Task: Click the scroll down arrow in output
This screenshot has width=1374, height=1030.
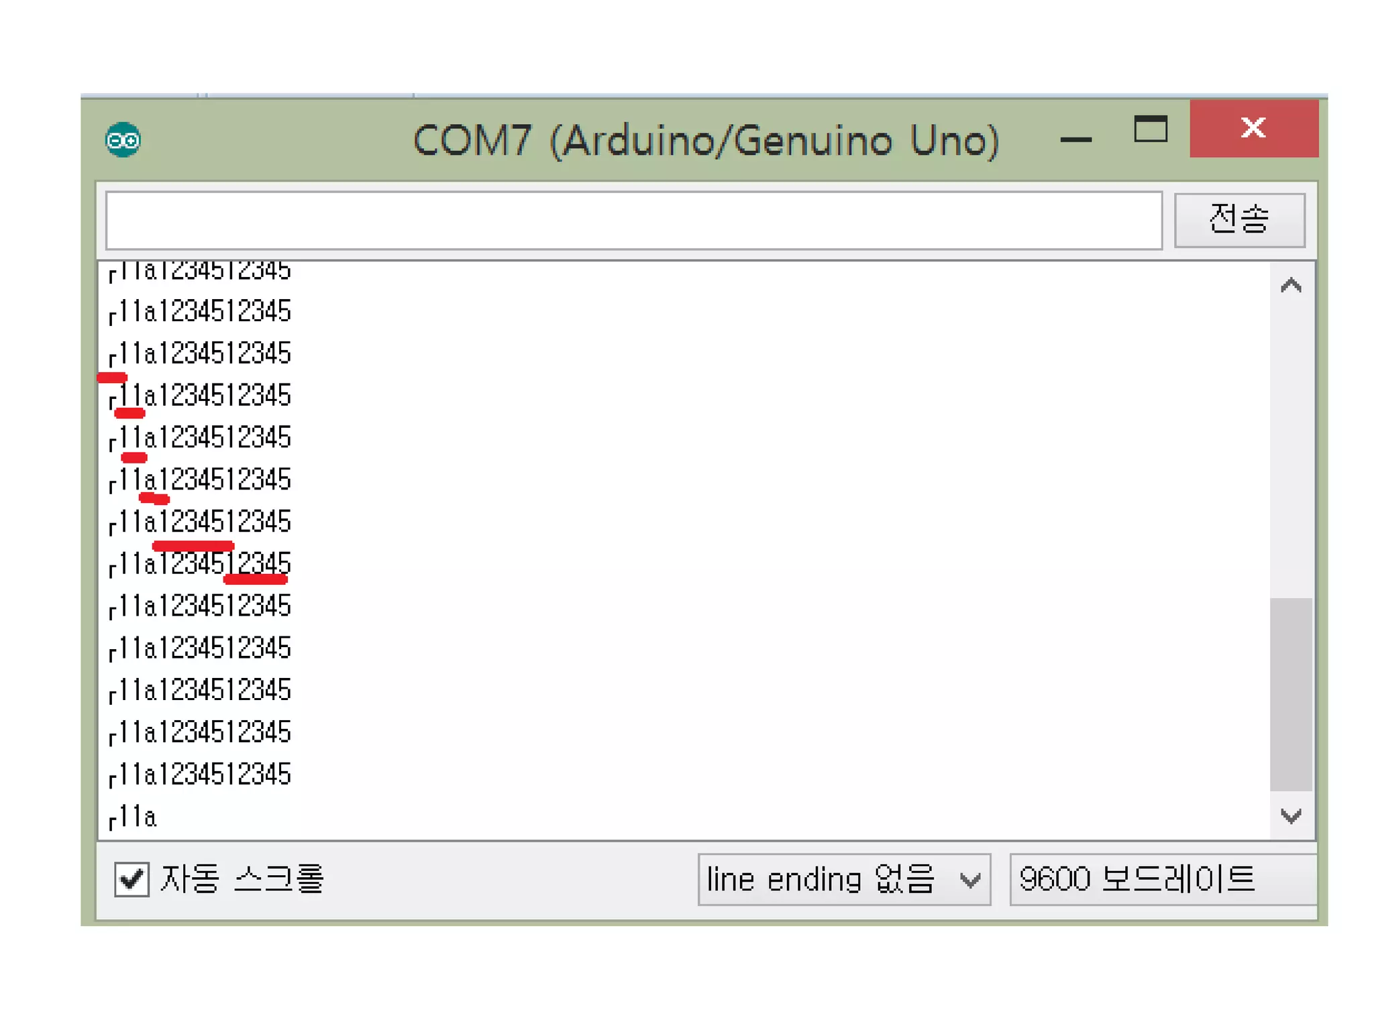Action: [x=1290, y=815]
